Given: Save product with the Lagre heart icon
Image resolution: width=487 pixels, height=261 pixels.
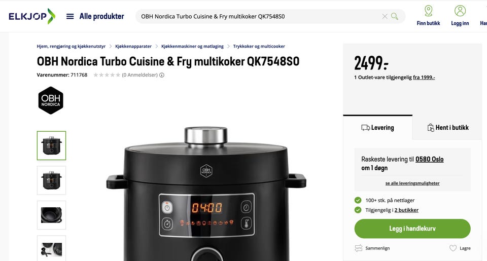Looking at the screenshot, I should [x=453, y=248].
